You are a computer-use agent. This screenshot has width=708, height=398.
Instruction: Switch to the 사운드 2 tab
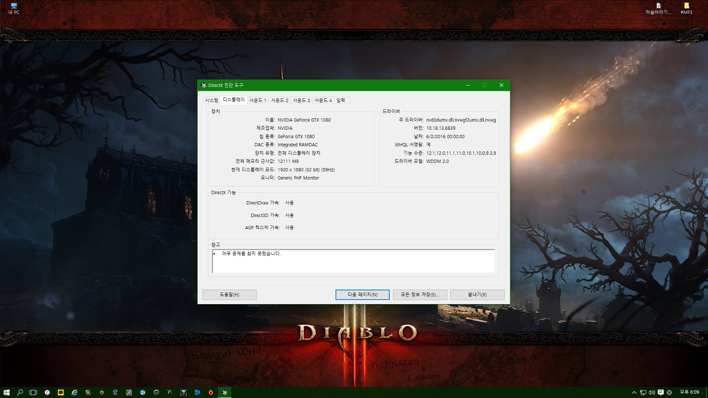279,100
